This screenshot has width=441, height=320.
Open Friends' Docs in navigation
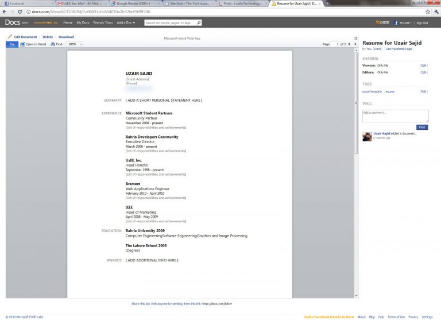pos(103,23)
